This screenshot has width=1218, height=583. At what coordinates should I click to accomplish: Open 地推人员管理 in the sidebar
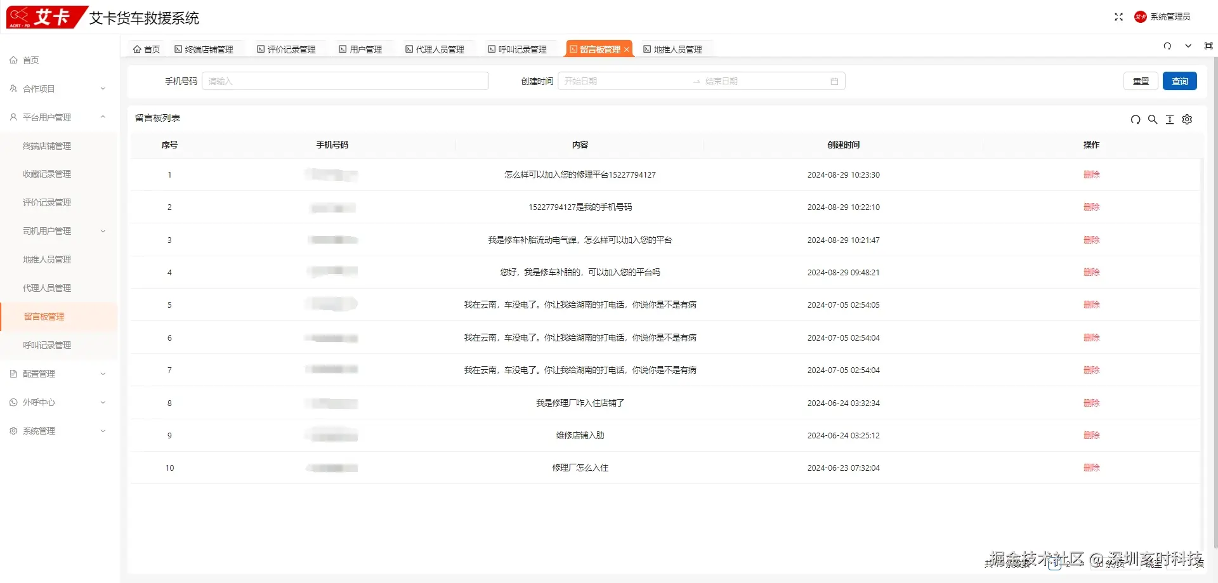47,260
